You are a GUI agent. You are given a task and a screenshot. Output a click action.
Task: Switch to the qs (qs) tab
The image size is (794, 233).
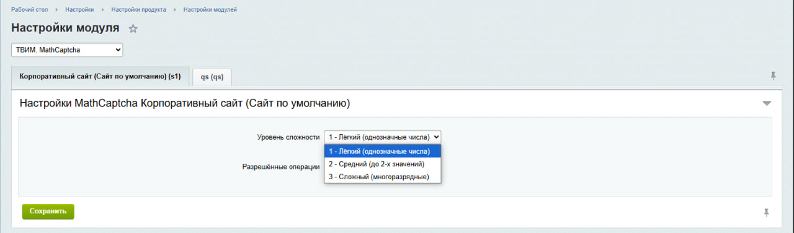(x=212, y=77)
